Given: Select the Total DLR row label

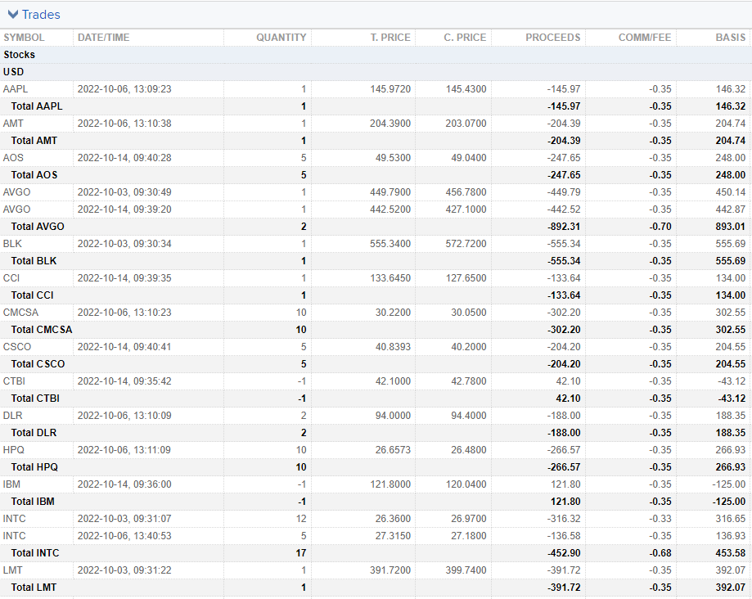Looking at the screenshot, I should (x=34, y=433).
